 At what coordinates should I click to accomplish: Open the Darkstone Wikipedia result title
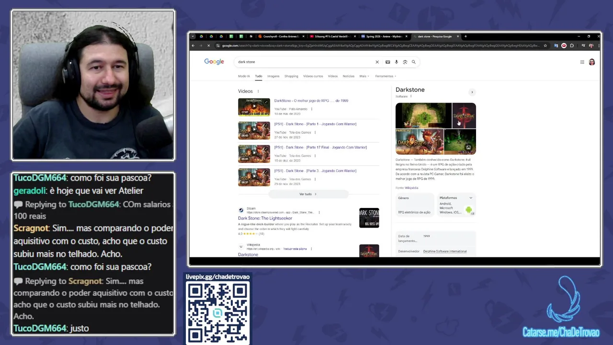(248, 254)
